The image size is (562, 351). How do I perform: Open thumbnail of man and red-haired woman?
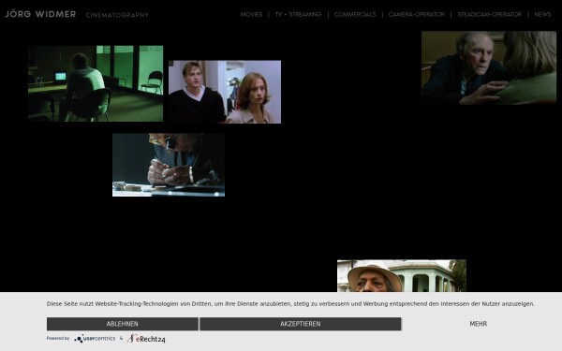point(225,92)
